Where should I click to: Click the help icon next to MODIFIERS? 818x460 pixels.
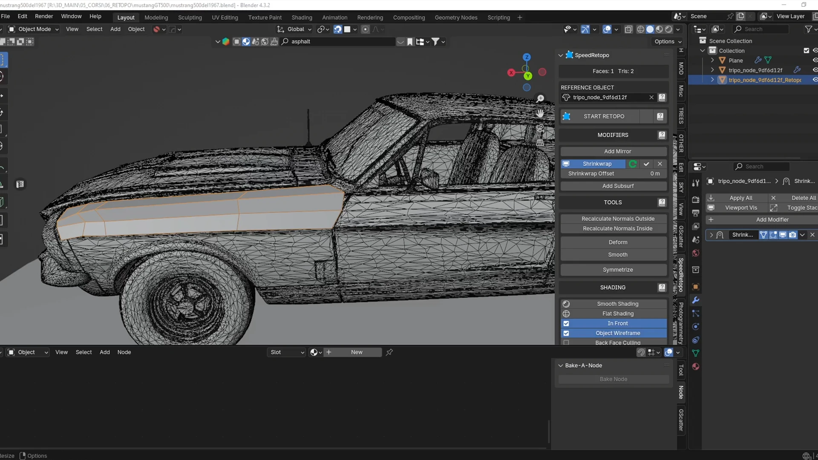662,135
